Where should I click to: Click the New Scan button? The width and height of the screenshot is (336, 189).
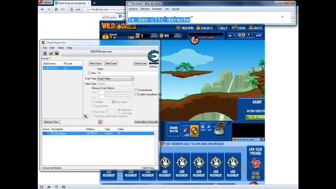coord(96,63)
